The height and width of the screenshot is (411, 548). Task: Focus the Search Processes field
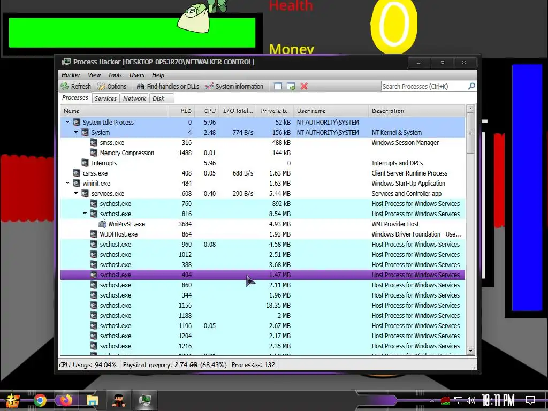tap(424, 86)
